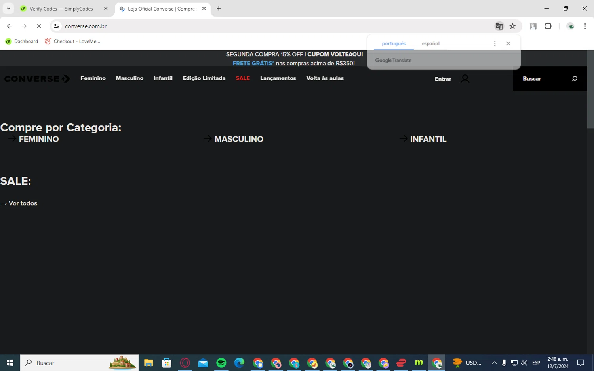This screenshot has width=594, height=371.
Task: Click the Google Translate icon in address bar
Action: (499, 26)
